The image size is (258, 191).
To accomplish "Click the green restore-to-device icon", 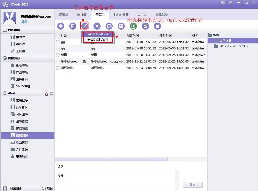I will 133,26.
